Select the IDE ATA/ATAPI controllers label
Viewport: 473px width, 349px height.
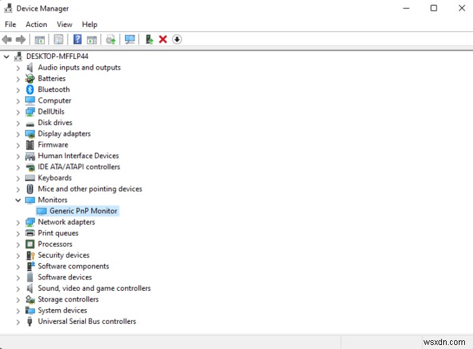79,167
